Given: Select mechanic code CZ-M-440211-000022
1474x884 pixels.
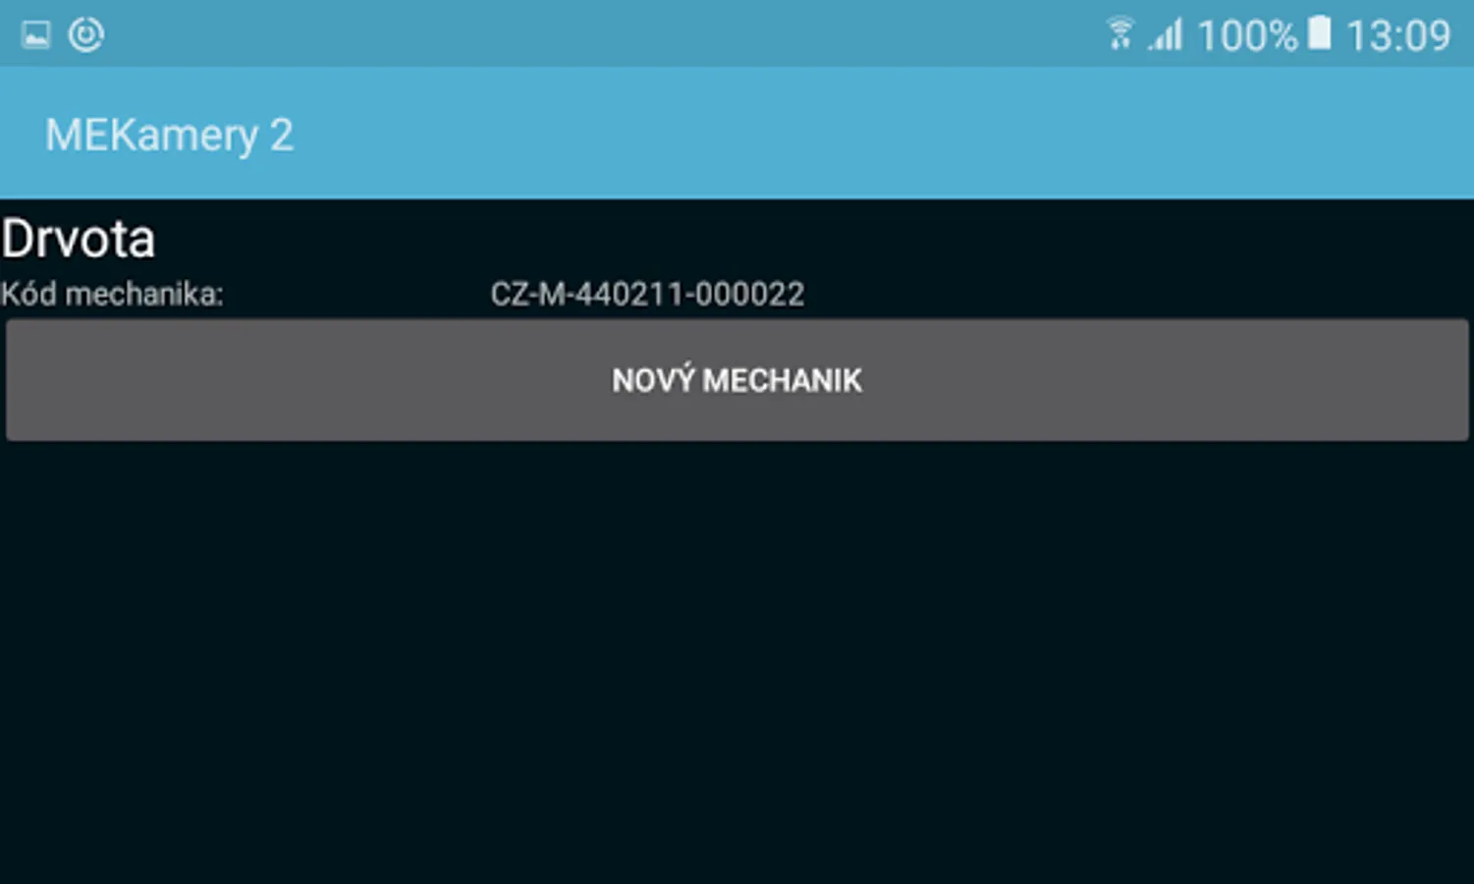Looking at the screenshot, I should (647, 294).
